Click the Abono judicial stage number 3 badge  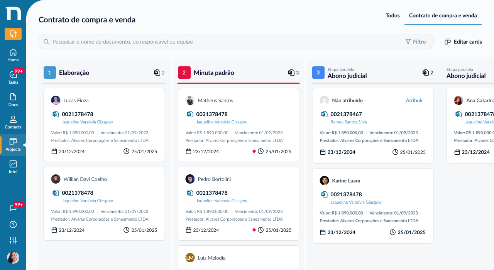[x=318, y=73]
